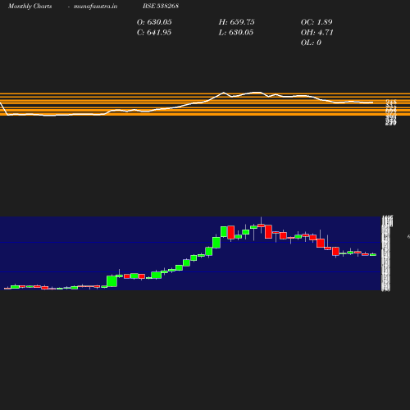This screenshot has height=410, width=410.
Task: Click the 'OC: 1.89' reading
Action: (317, 22)
